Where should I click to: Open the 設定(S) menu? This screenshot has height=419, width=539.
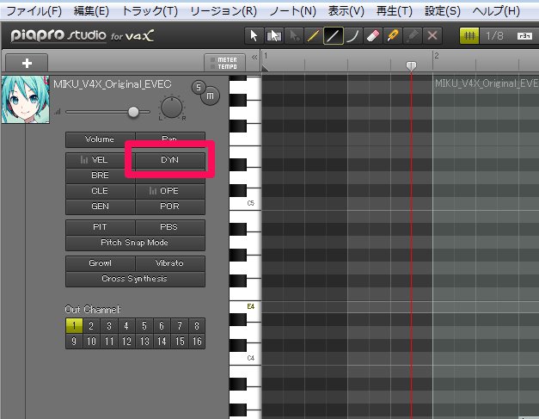tap(443, 11)
